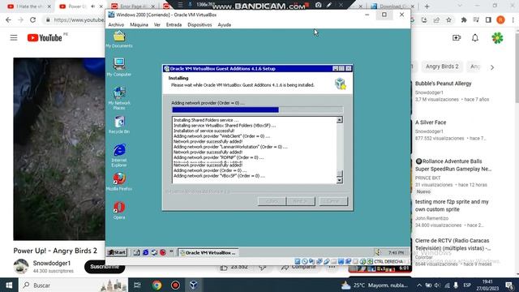The image size is (519, 292).
Task: Click the Back button in setup dialog
Action: pos(272,201)
